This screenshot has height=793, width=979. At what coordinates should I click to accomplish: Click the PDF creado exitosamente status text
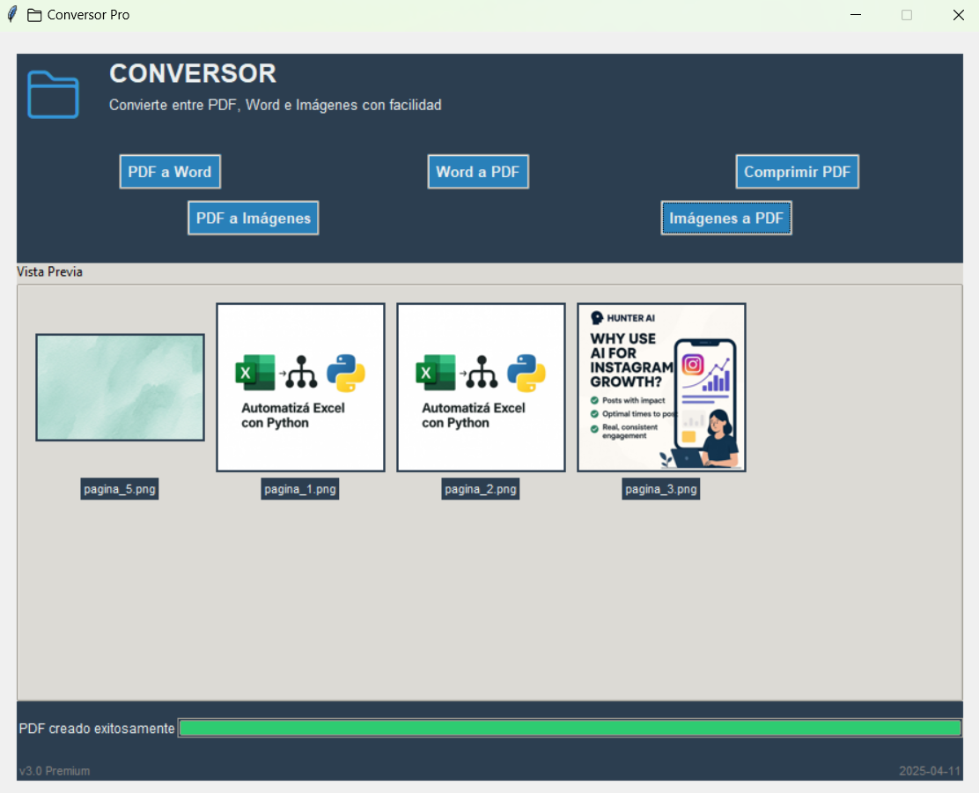coord(97,729)
